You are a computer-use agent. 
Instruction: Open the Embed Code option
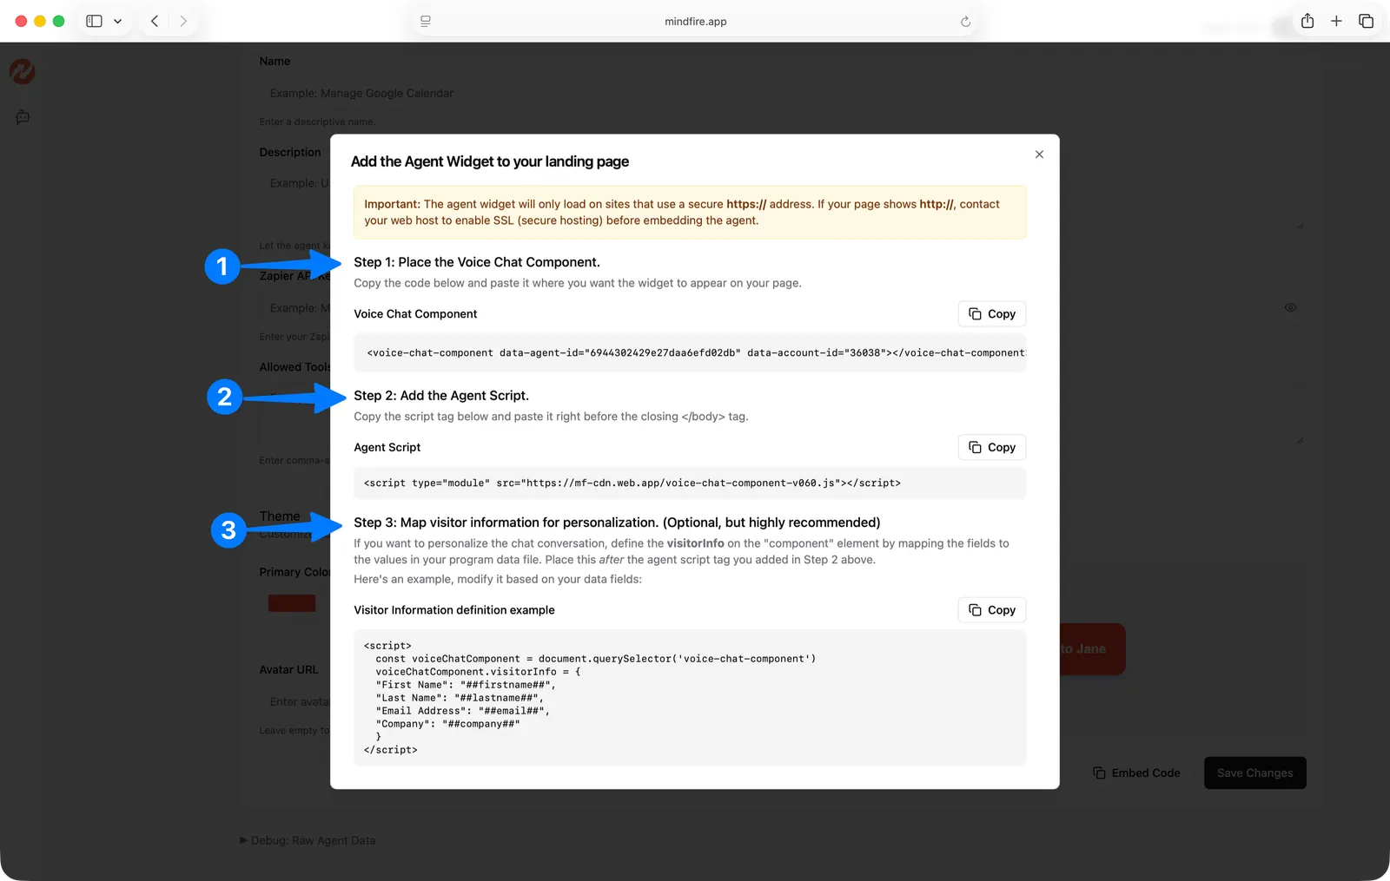[x=1136, y=773]
